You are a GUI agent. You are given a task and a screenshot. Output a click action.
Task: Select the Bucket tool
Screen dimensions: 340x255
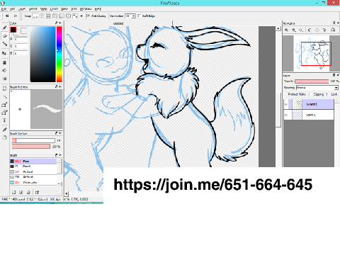[x=4, y=70]
